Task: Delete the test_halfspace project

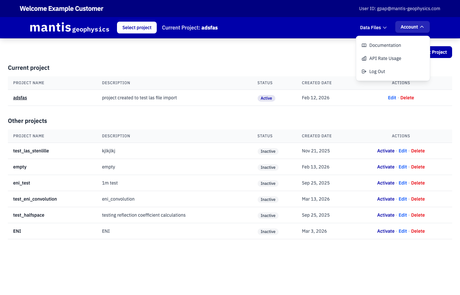Action: [418, 215]
